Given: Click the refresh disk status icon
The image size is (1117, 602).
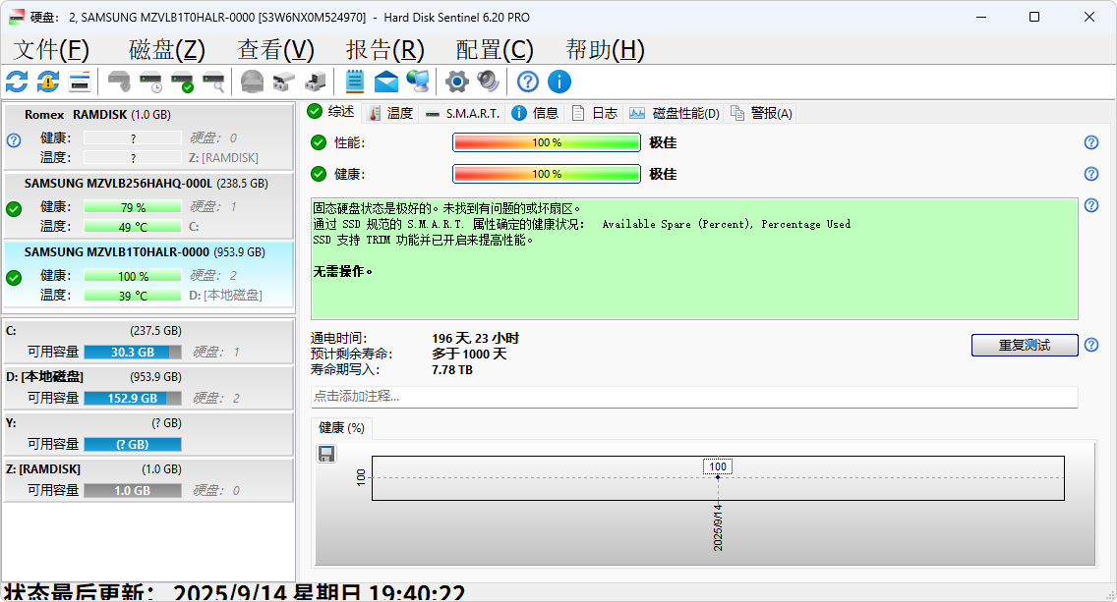Looking at the screenshot, I should tap(17, 82).
